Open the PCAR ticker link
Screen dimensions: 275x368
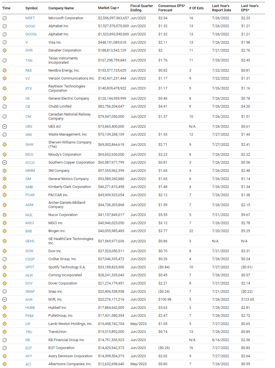point(30,195)
